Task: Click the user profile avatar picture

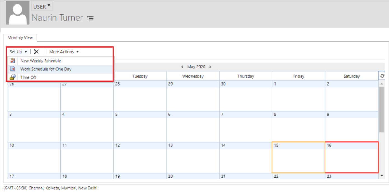Action: click(18, 13)
